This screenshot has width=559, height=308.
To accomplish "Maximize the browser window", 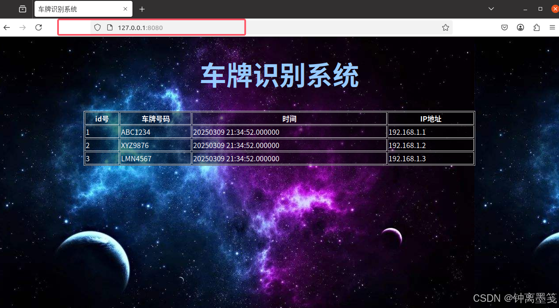I will (x=540, y=9).
